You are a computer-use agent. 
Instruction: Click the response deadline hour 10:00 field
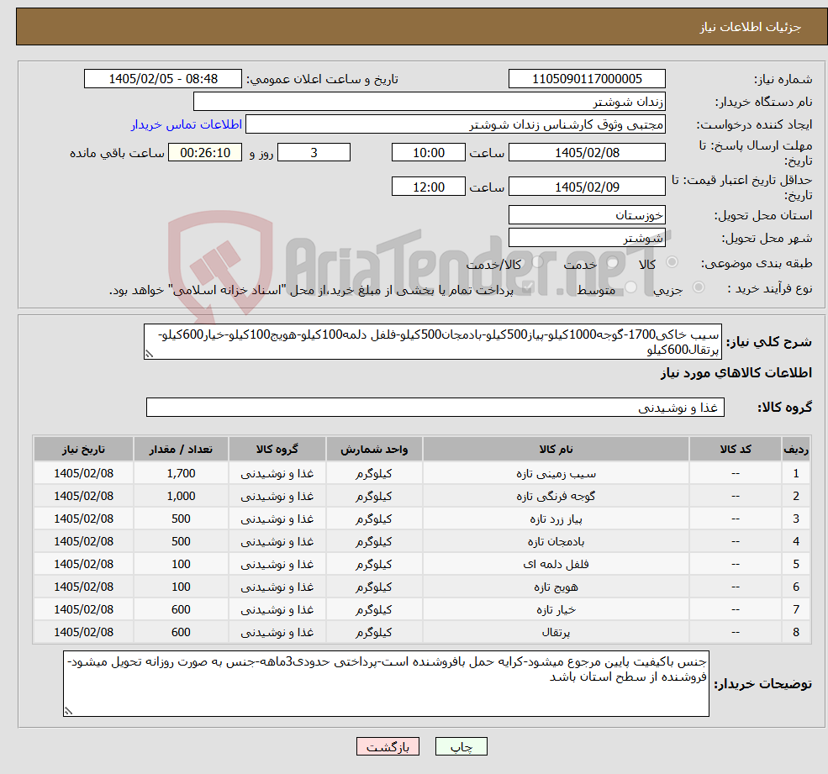[x=428, y=153]
